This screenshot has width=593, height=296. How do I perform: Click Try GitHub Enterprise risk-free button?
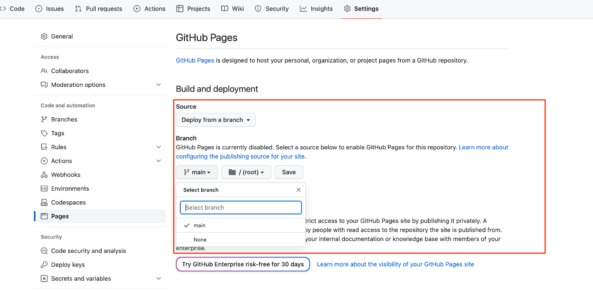pyautogui.click(x=243, y=264)
